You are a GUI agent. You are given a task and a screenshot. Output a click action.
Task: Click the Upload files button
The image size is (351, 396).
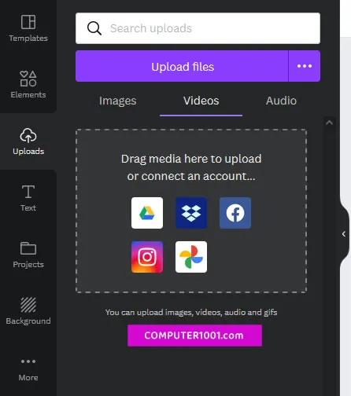[182, 66]
